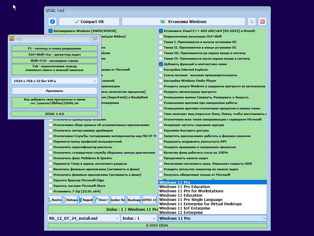
Task: Click the Compact OS button
Action: 89,22
